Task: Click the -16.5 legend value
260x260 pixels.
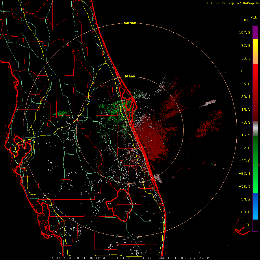Action: (245, 135)
